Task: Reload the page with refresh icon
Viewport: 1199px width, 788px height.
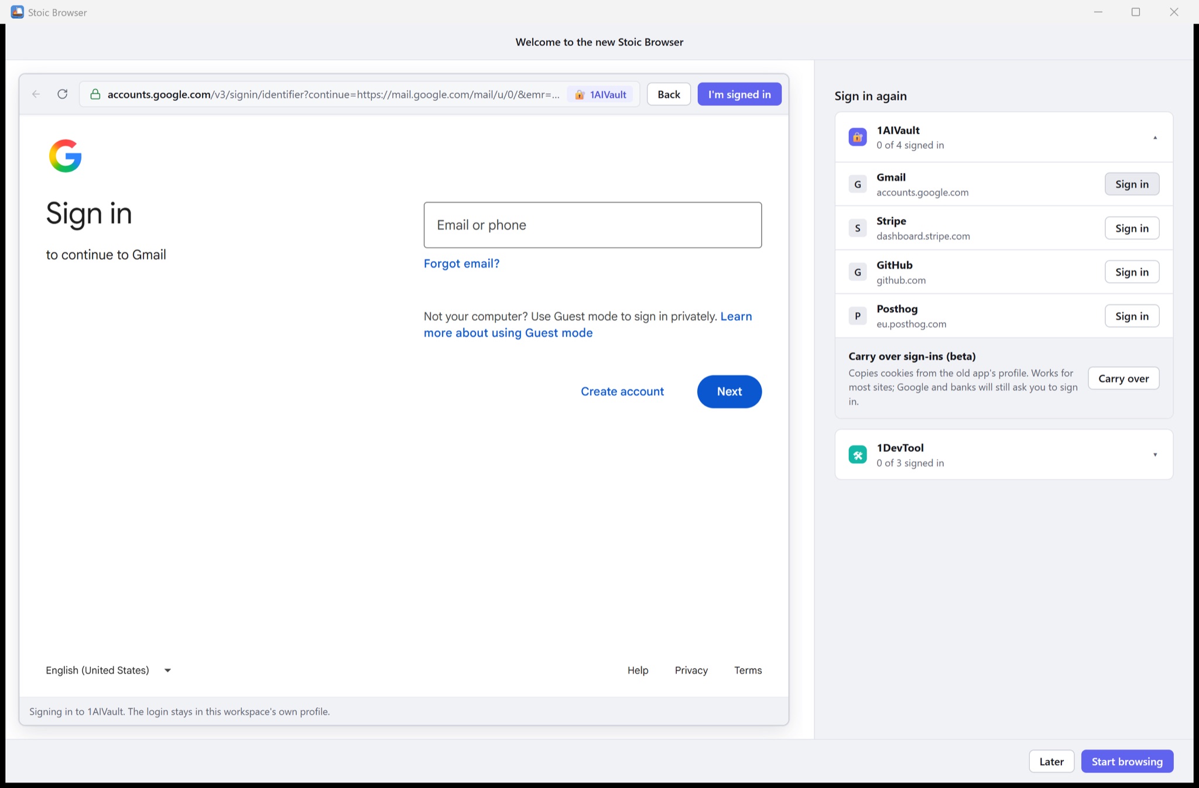Action: coord(63,94)
